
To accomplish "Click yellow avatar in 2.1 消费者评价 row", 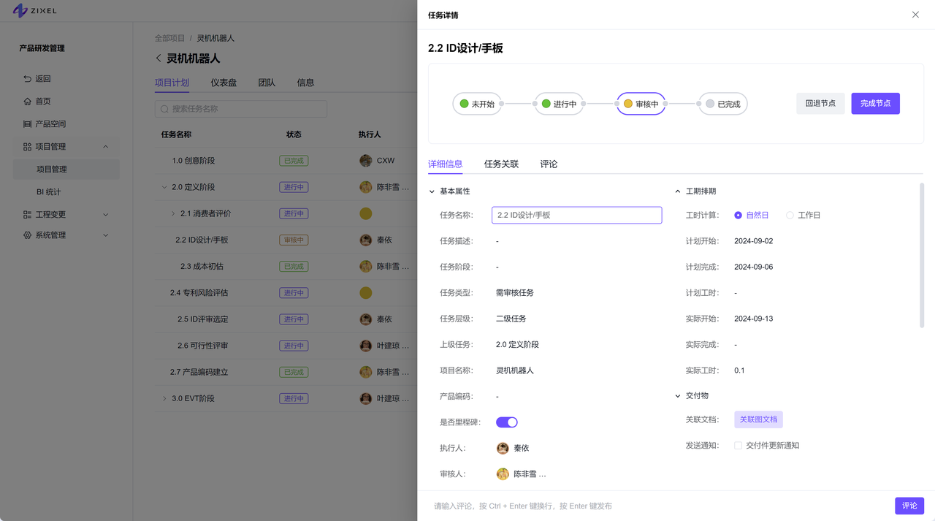I will pos(366,213).
